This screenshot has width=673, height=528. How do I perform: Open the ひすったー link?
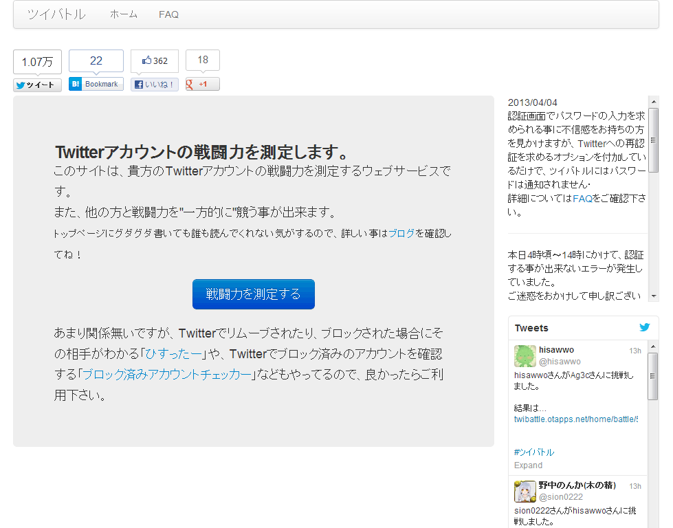173,353
